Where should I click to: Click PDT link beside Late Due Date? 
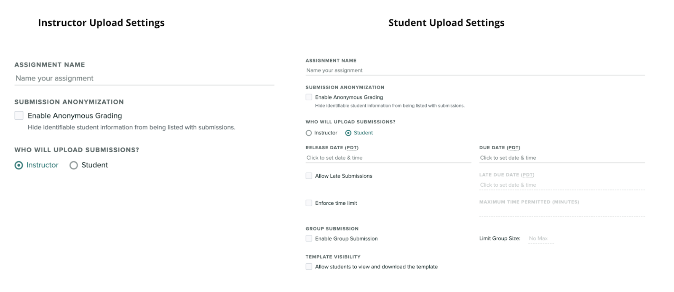(x=528, y=174)
